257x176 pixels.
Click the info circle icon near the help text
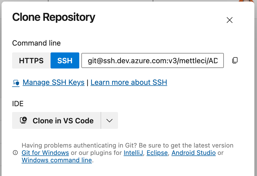pyautogui.click(x=15, y=153)
